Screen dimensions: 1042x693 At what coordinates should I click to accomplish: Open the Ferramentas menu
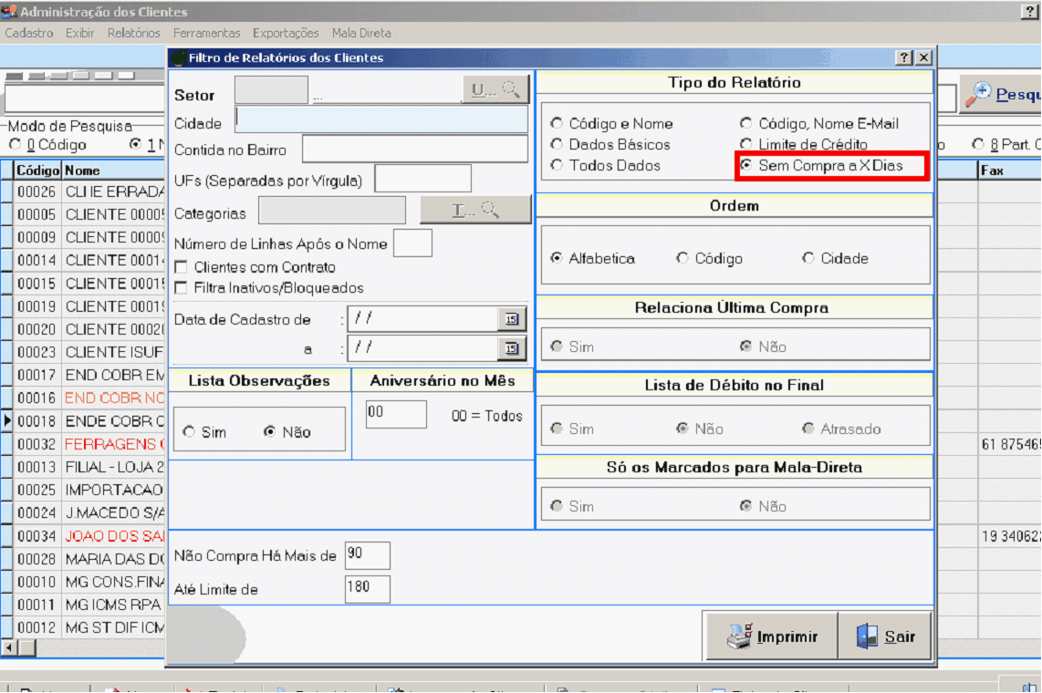(206, 33)
